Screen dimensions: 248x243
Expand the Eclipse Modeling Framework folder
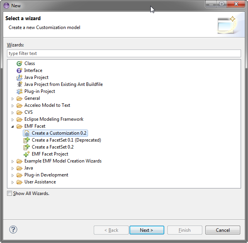13,120
